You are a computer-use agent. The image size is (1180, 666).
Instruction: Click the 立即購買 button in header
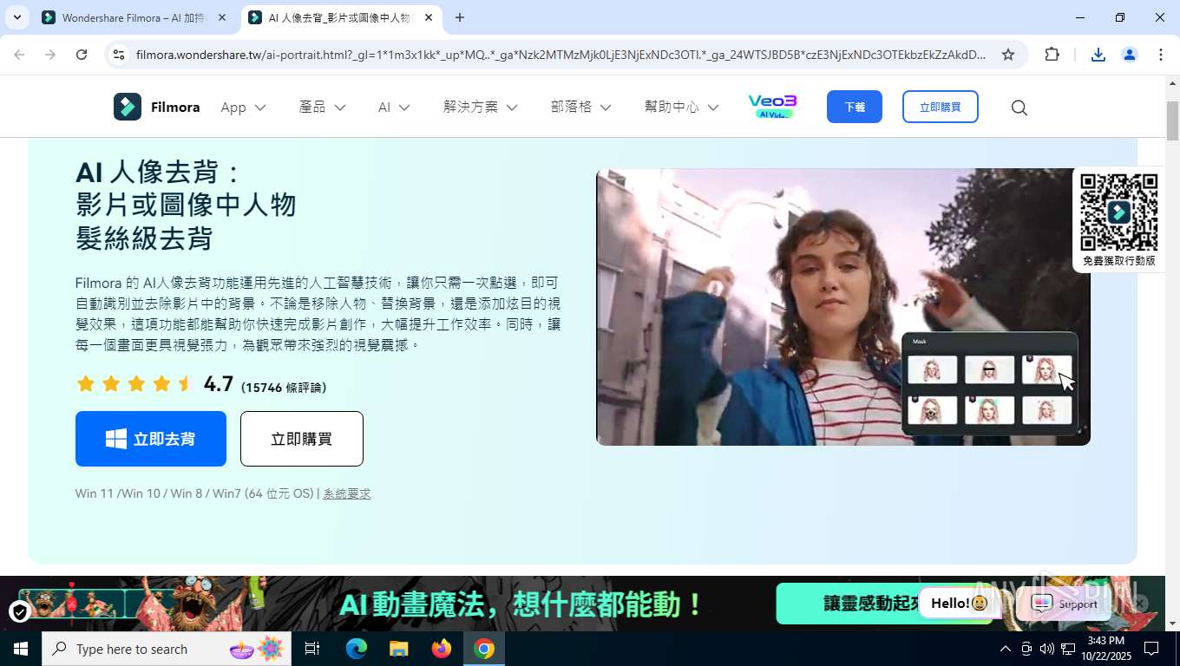click(x=941, y=107)
